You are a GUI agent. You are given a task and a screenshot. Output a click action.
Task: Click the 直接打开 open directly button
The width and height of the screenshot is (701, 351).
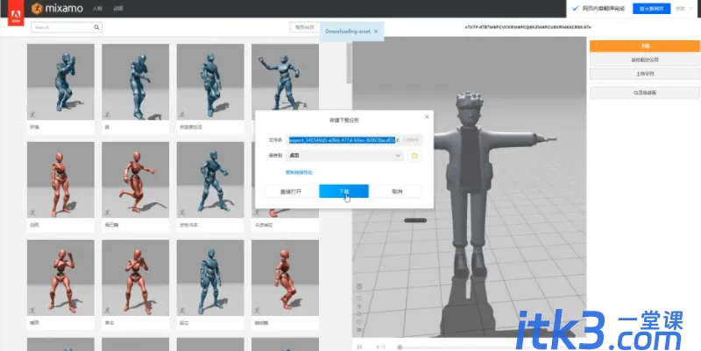point(291,191)
